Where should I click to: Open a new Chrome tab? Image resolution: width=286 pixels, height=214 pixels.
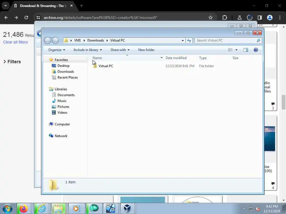pos(82,6)
